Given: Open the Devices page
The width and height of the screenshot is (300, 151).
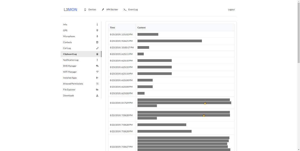Looking at the screenshot, I should (90, 9).
